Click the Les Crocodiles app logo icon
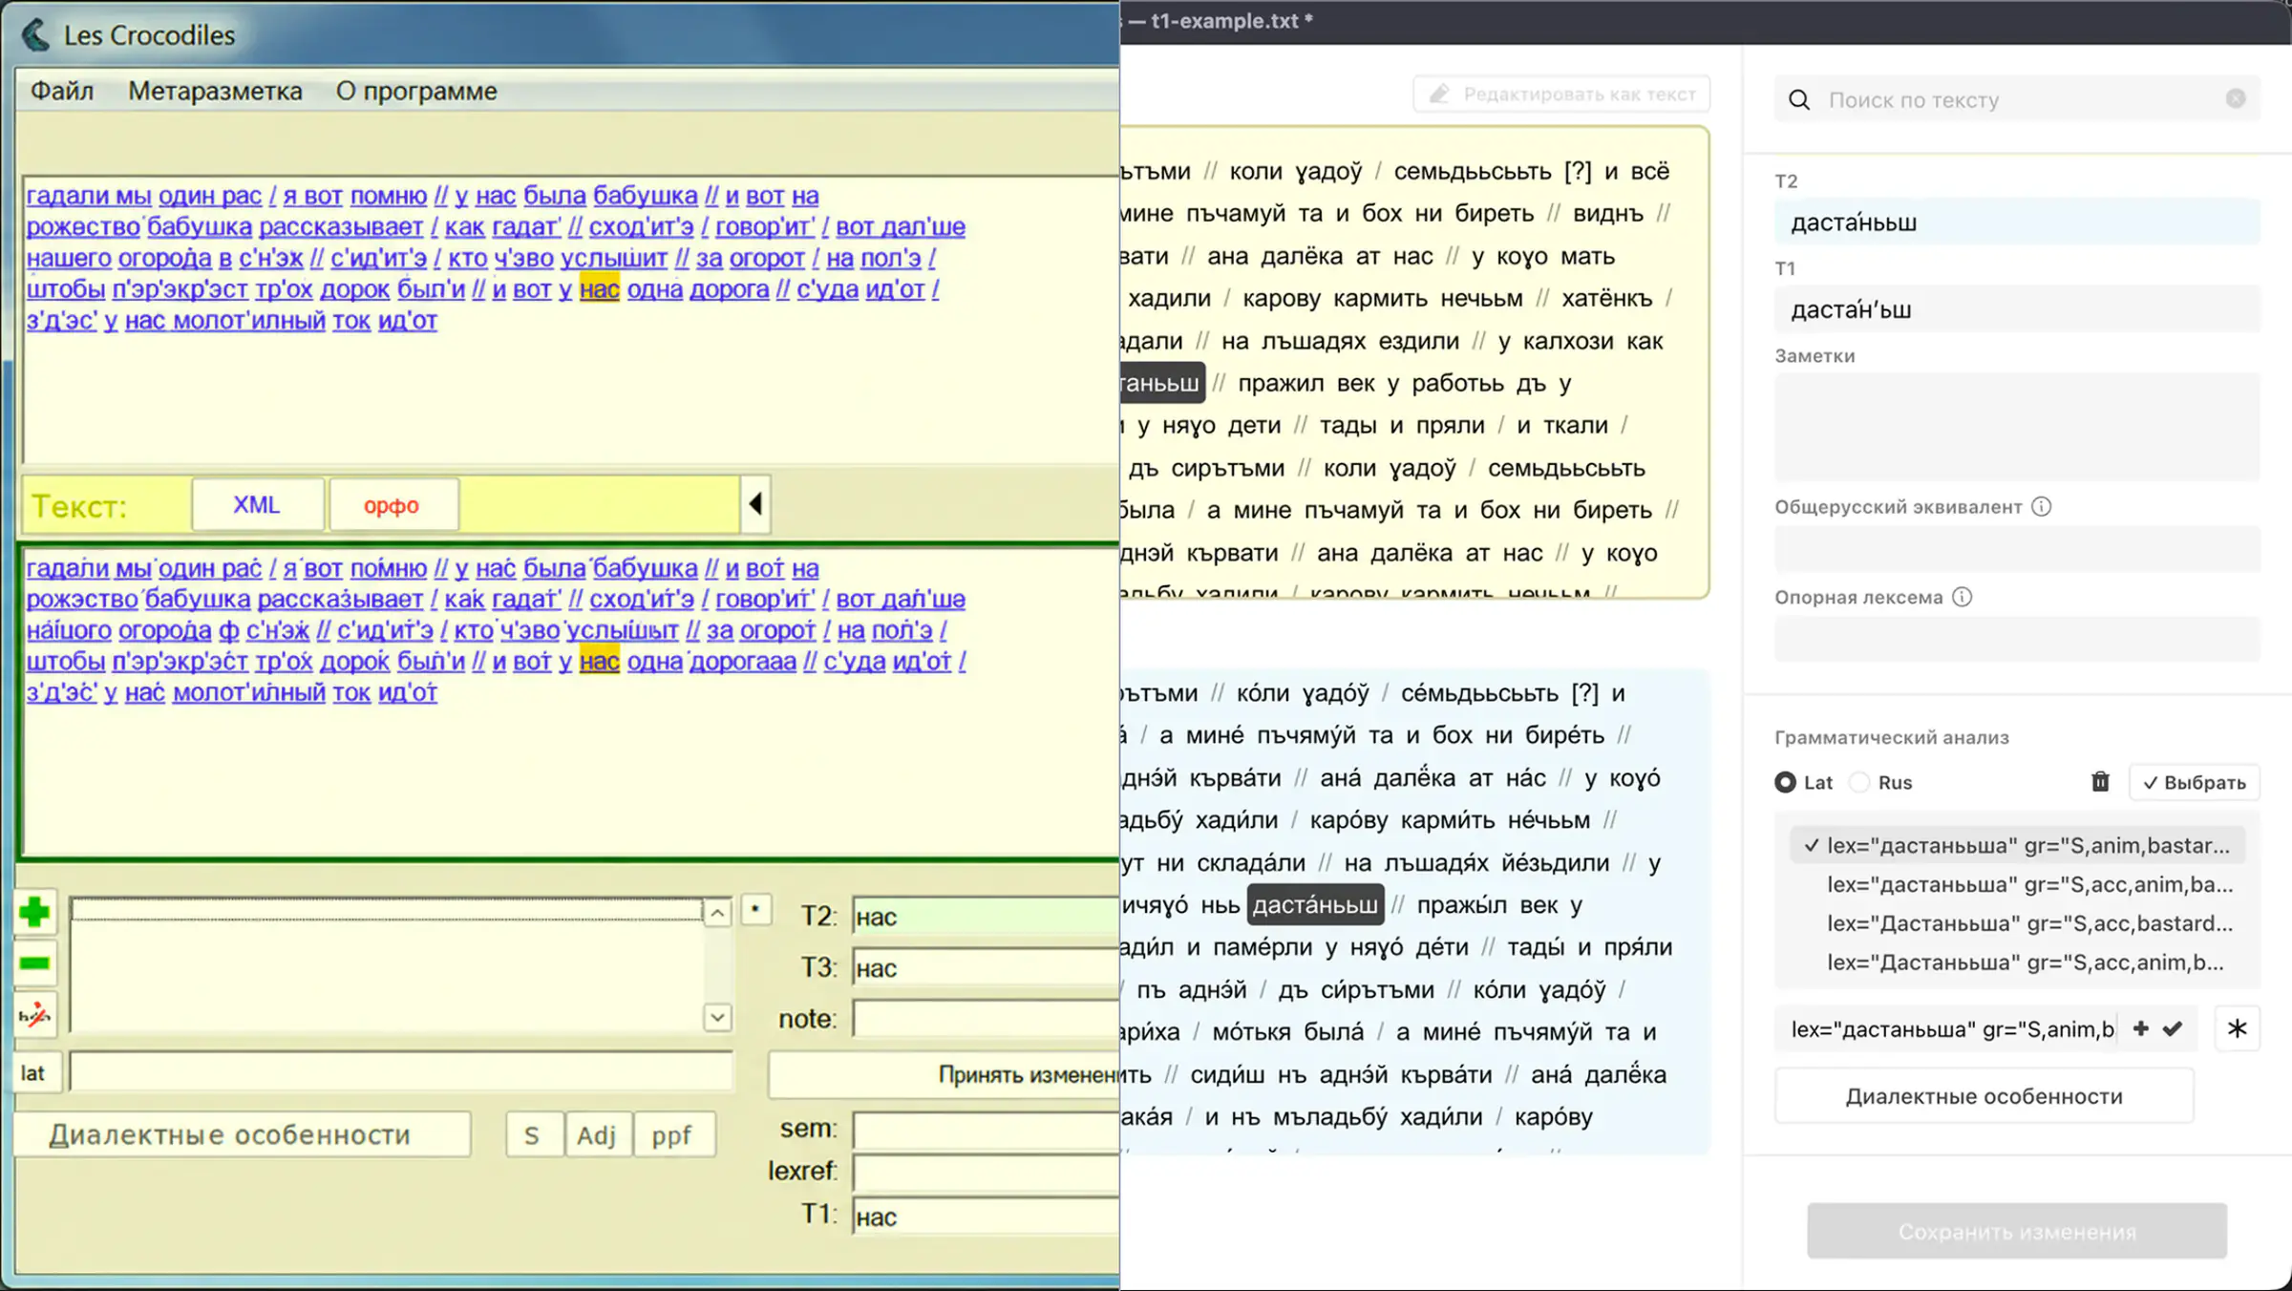Screen dimensions: 2292x1291 (35, 34)
